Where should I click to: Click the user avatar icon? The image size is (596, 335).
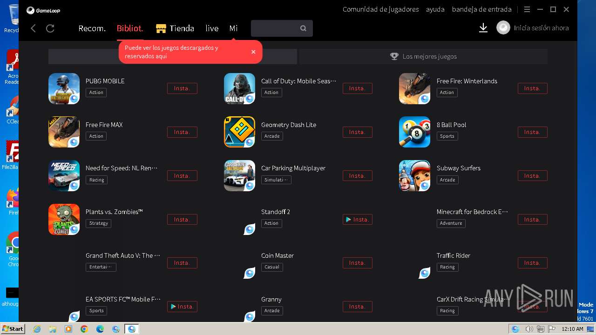point(503,28)
